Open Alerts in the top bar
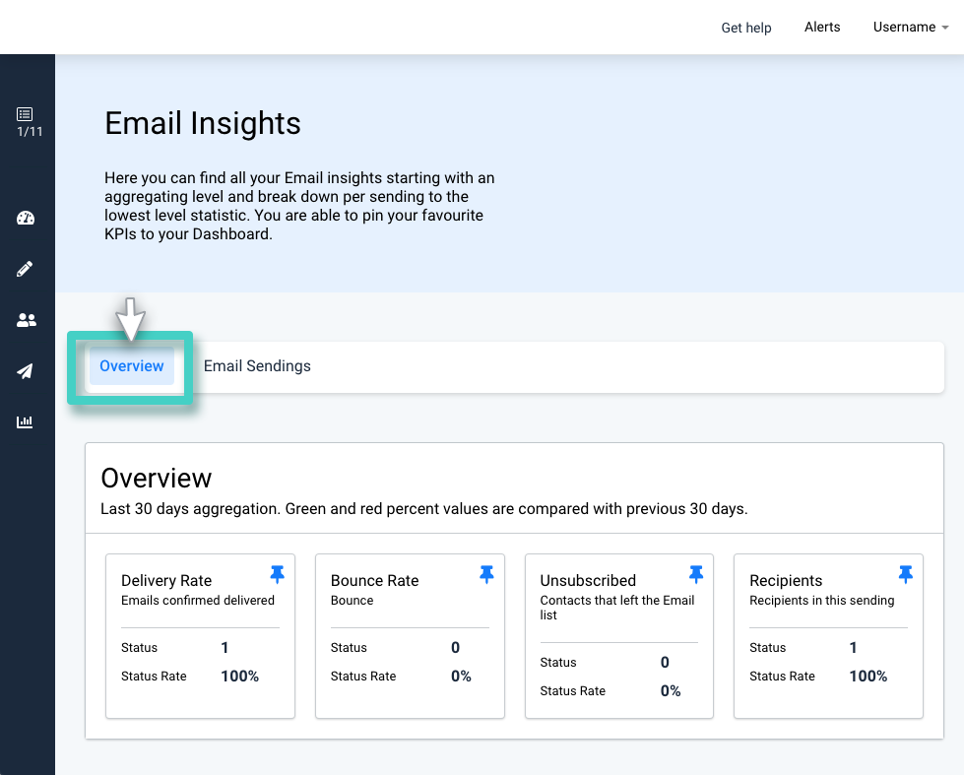The width and height of the screenshot is (964, 775). tap(822, 27)
